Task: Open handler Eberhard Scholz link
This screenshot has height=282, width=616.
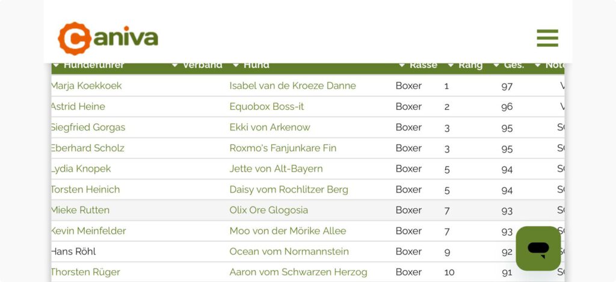Action: [x=87, y=148]
